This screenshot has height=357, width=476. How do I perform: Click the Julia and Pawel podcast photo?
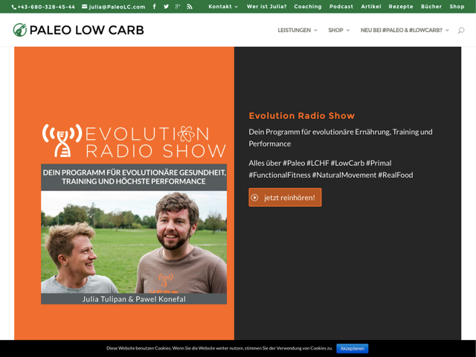coord(134,242)
